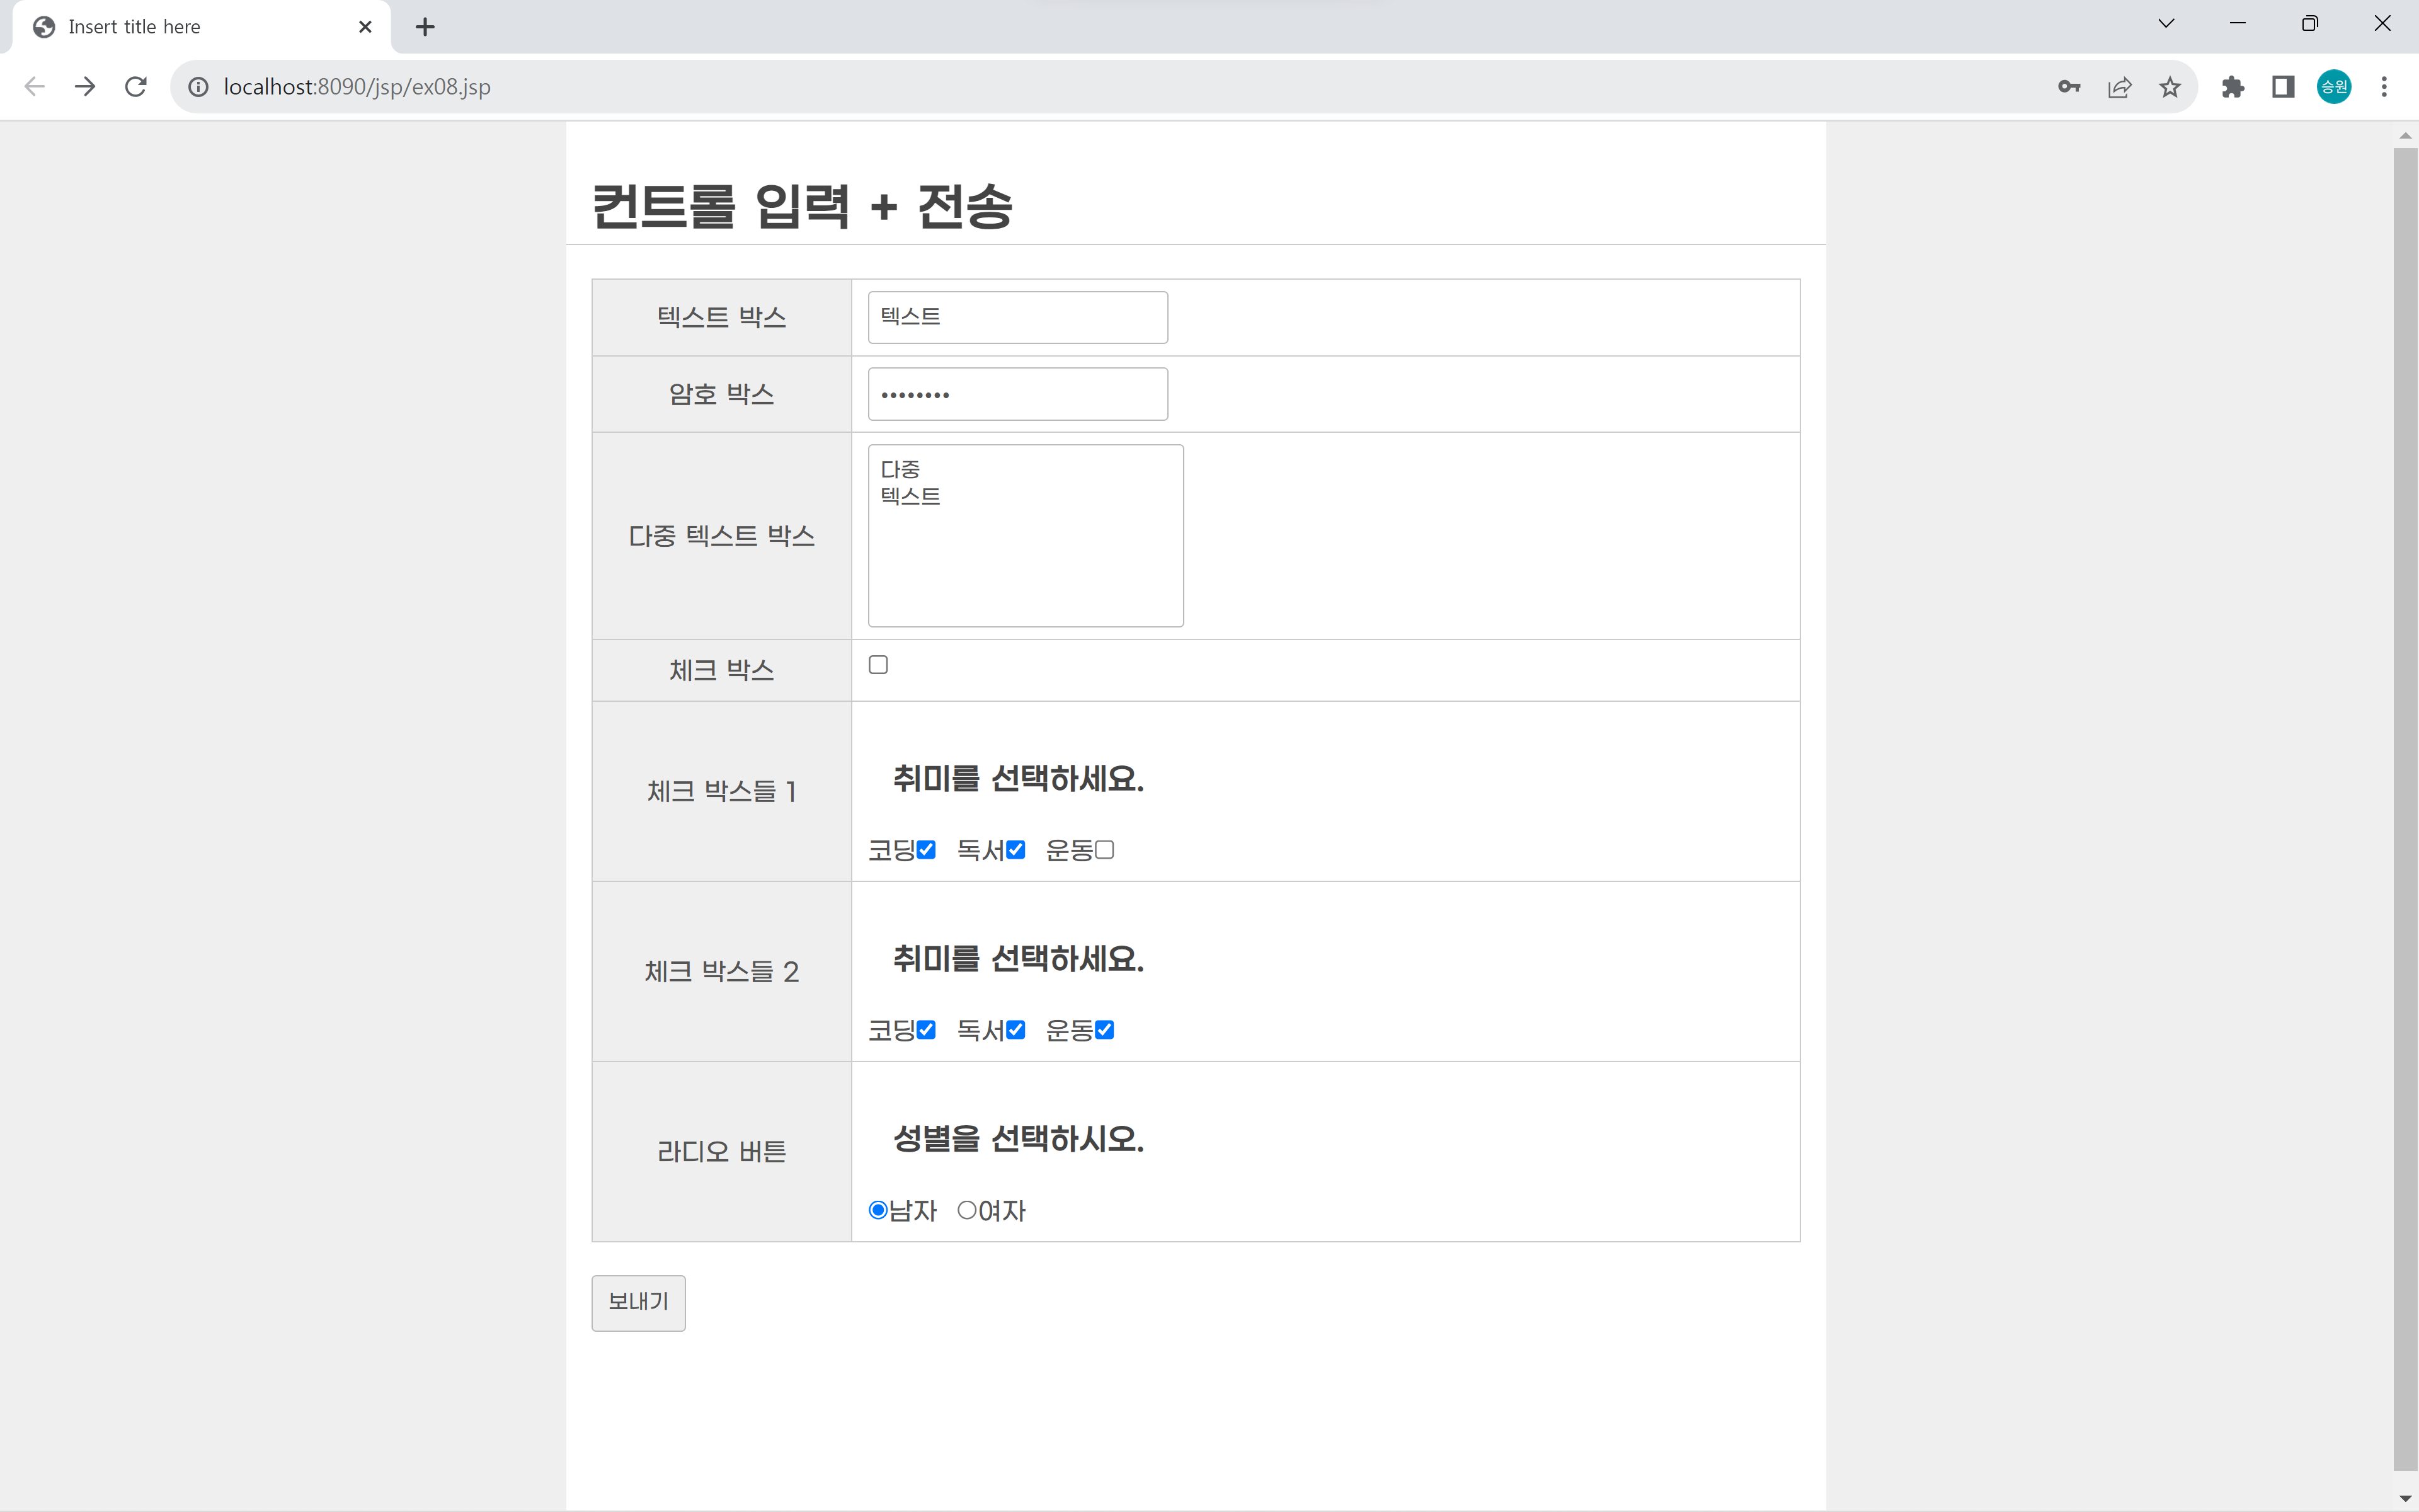Submit the form with 보내기 button
This screenshot has width=2419, height=1512.
coord(639,1303)
